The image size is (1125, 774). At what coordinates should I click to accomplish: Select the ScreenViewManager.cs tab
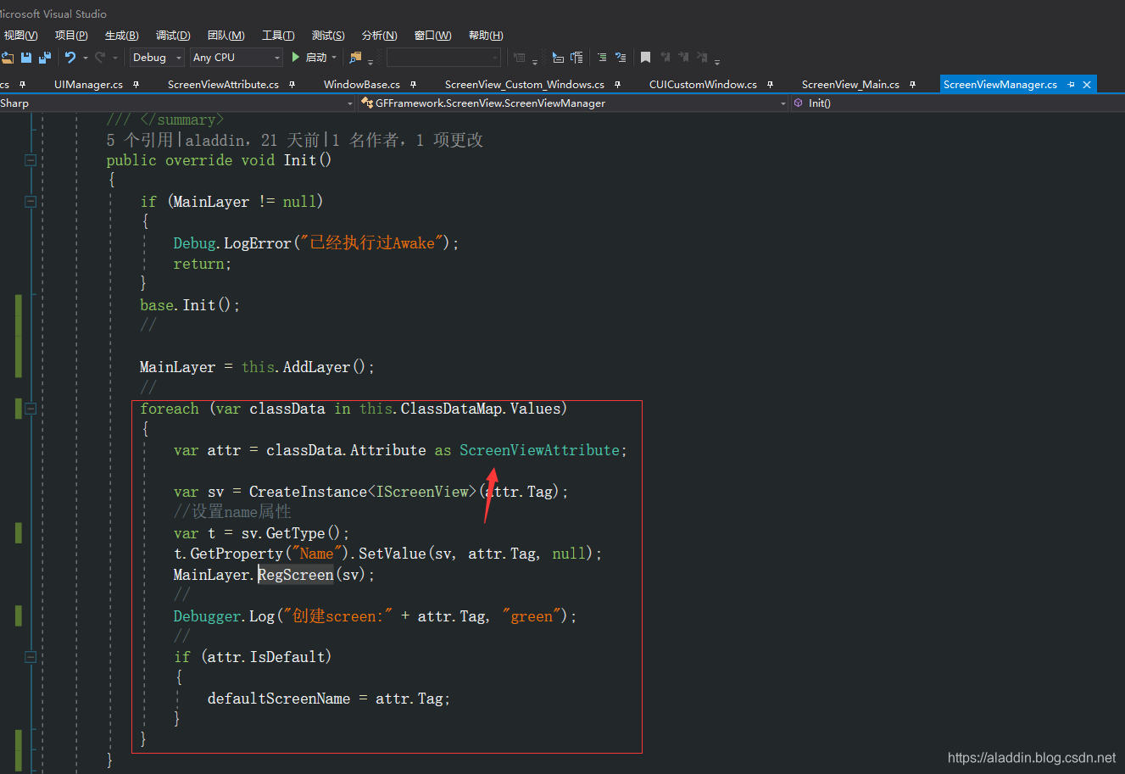coord(1000,85)
